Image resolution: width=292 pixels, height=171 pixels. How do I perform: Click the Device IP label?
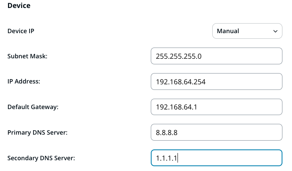click(x=21, y=31)
